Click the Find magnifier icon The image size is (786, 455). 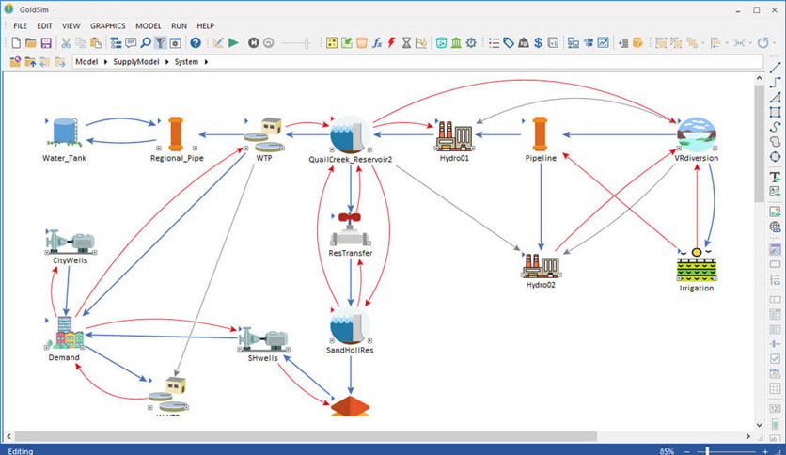(146, 42)
